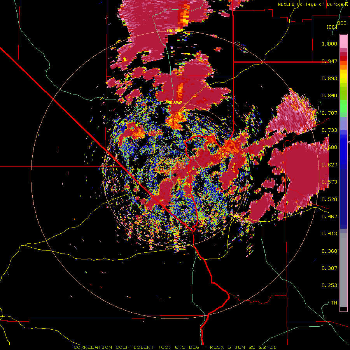Screen dimensions: 350x350
Task: Select the 1.000 legend value
Action: click(329, 44)
